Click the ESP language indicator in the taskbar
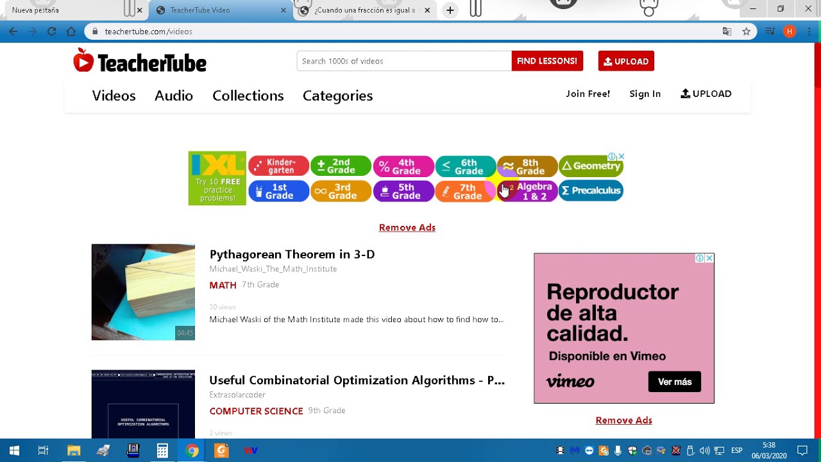This screenshot has width=821, height=462. point(737,450)
